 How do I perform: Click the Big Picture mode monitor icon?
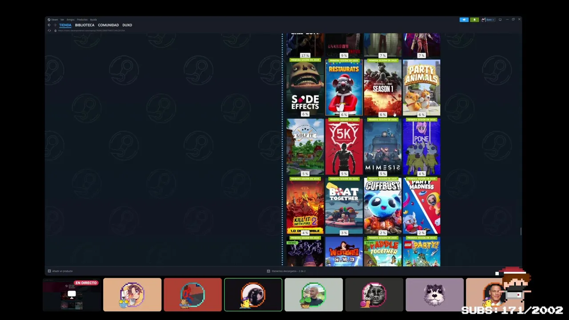(500, 20)
